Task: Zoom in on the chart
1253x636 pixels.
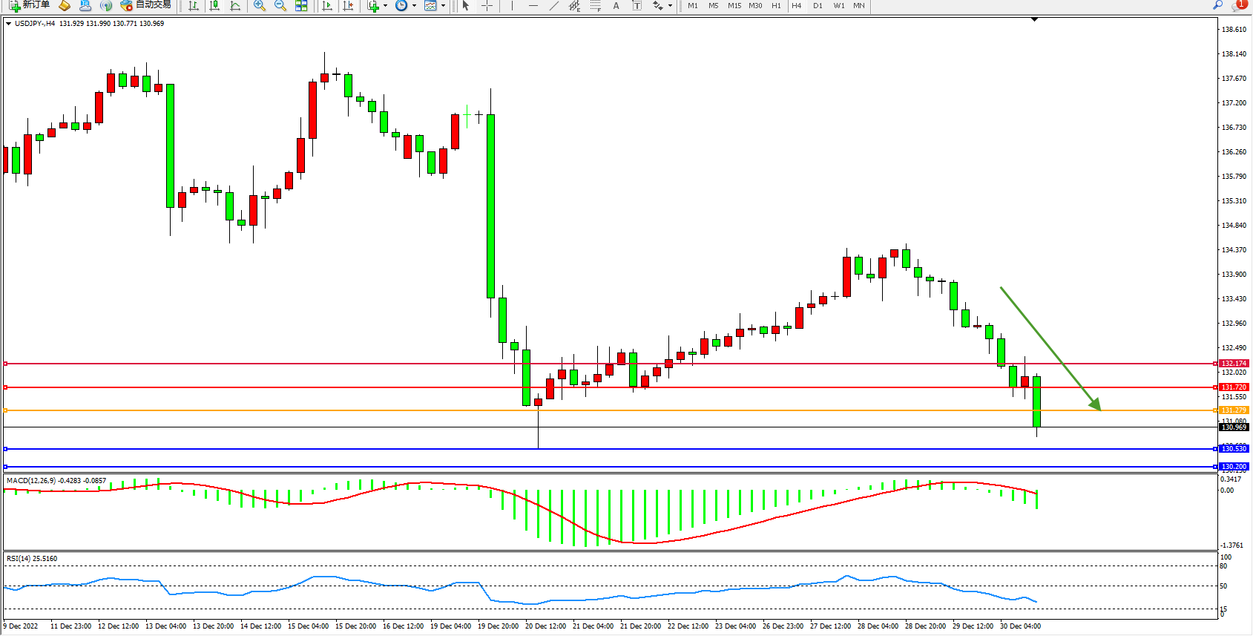Action: [x=260, y=6]
